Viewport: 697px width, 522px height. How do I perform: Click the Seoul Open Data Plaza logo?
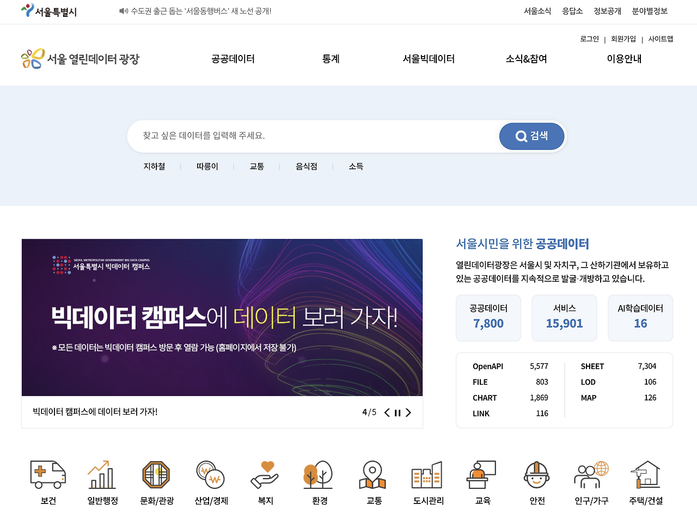click(x=80, y=57)
